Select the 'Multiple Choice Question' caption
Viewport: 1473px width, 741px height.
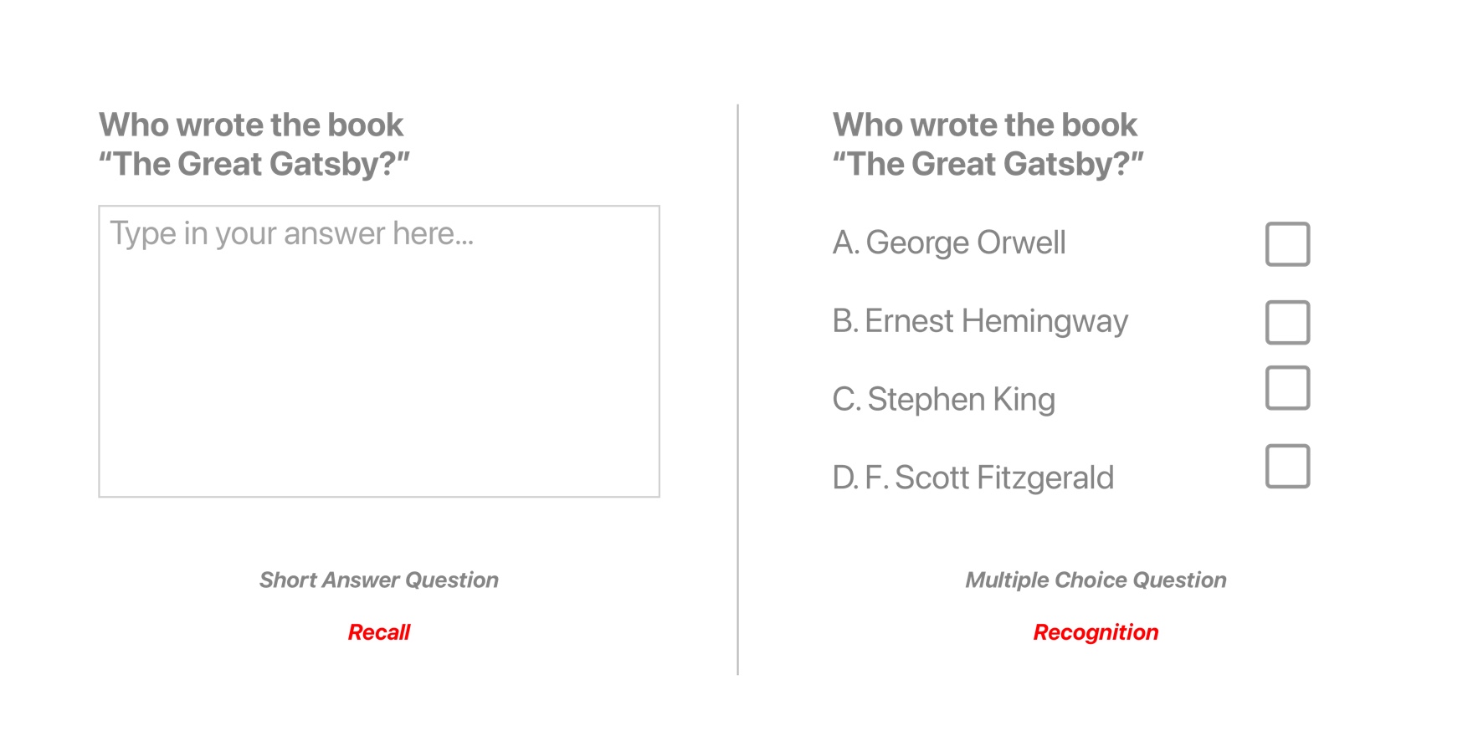pos(1096,580)
